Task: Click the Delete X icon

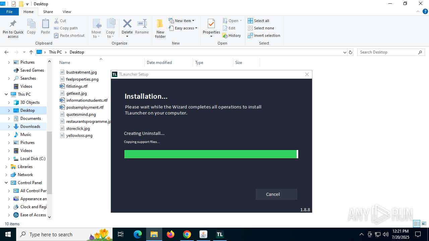Action: click(x=127, y=24)
